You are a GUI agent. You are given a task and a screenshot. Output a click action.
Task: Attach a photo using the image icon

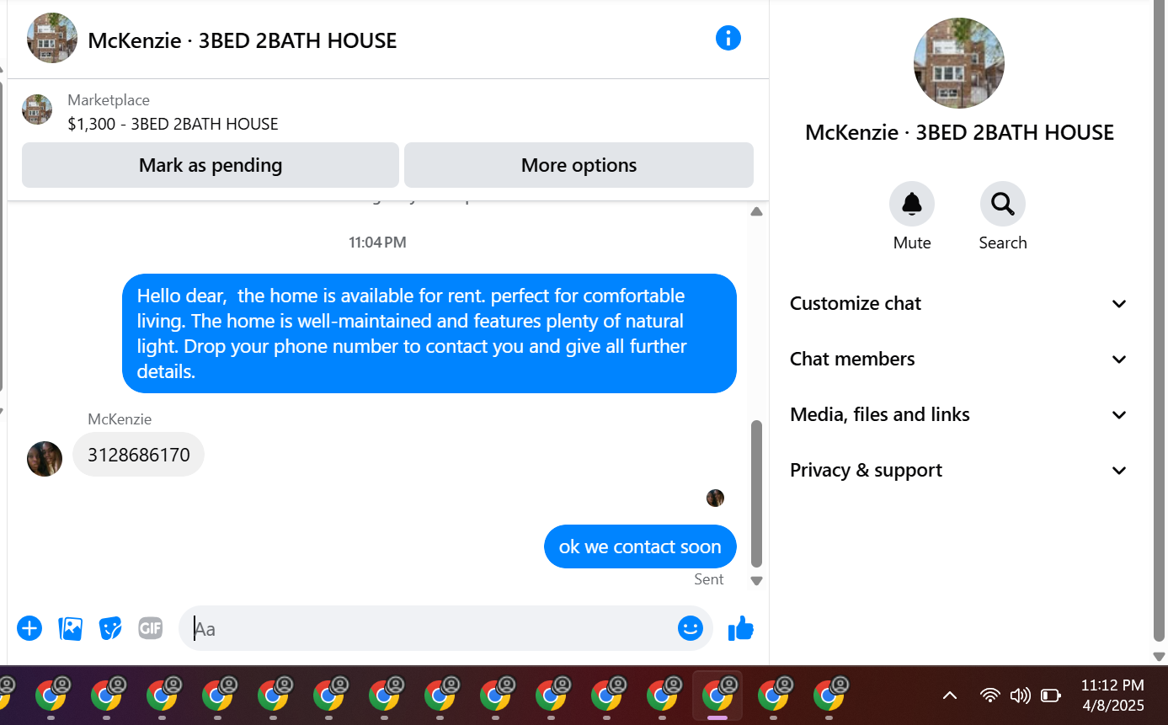click(70, 628)
